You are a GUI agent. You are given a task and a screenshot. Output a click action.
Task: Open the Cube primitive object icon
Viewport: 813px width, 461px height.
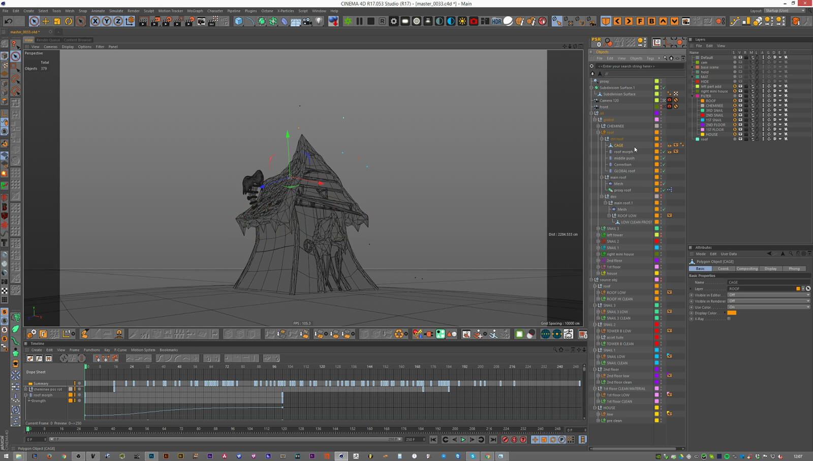238,21
